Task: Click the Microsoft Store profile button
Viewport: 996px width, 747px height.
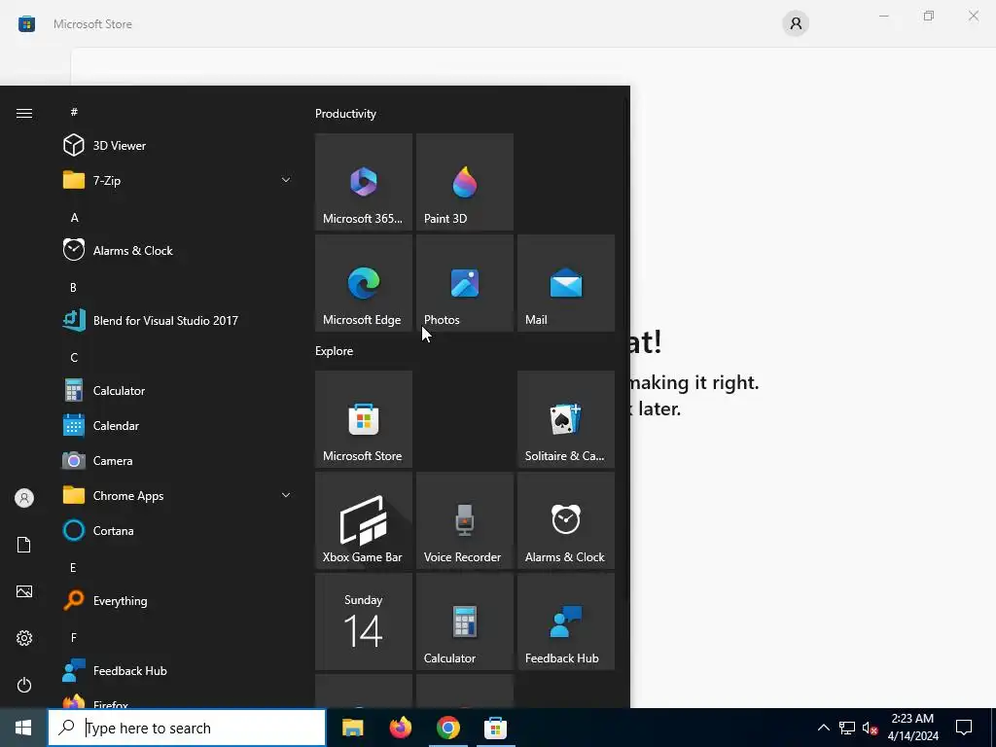Action: [x=796, y=24]
